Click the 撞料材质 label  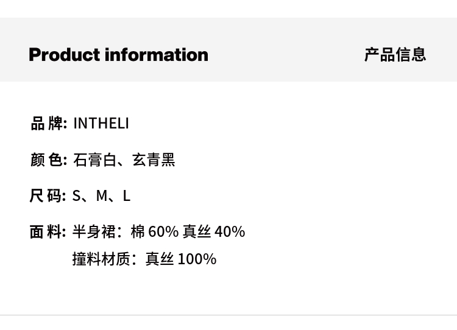[101, 259]
